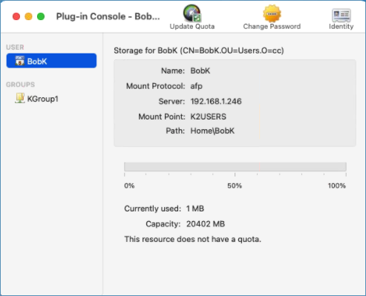Click the green zoom window button
366x296 pixels.
[x=41, y=16]
